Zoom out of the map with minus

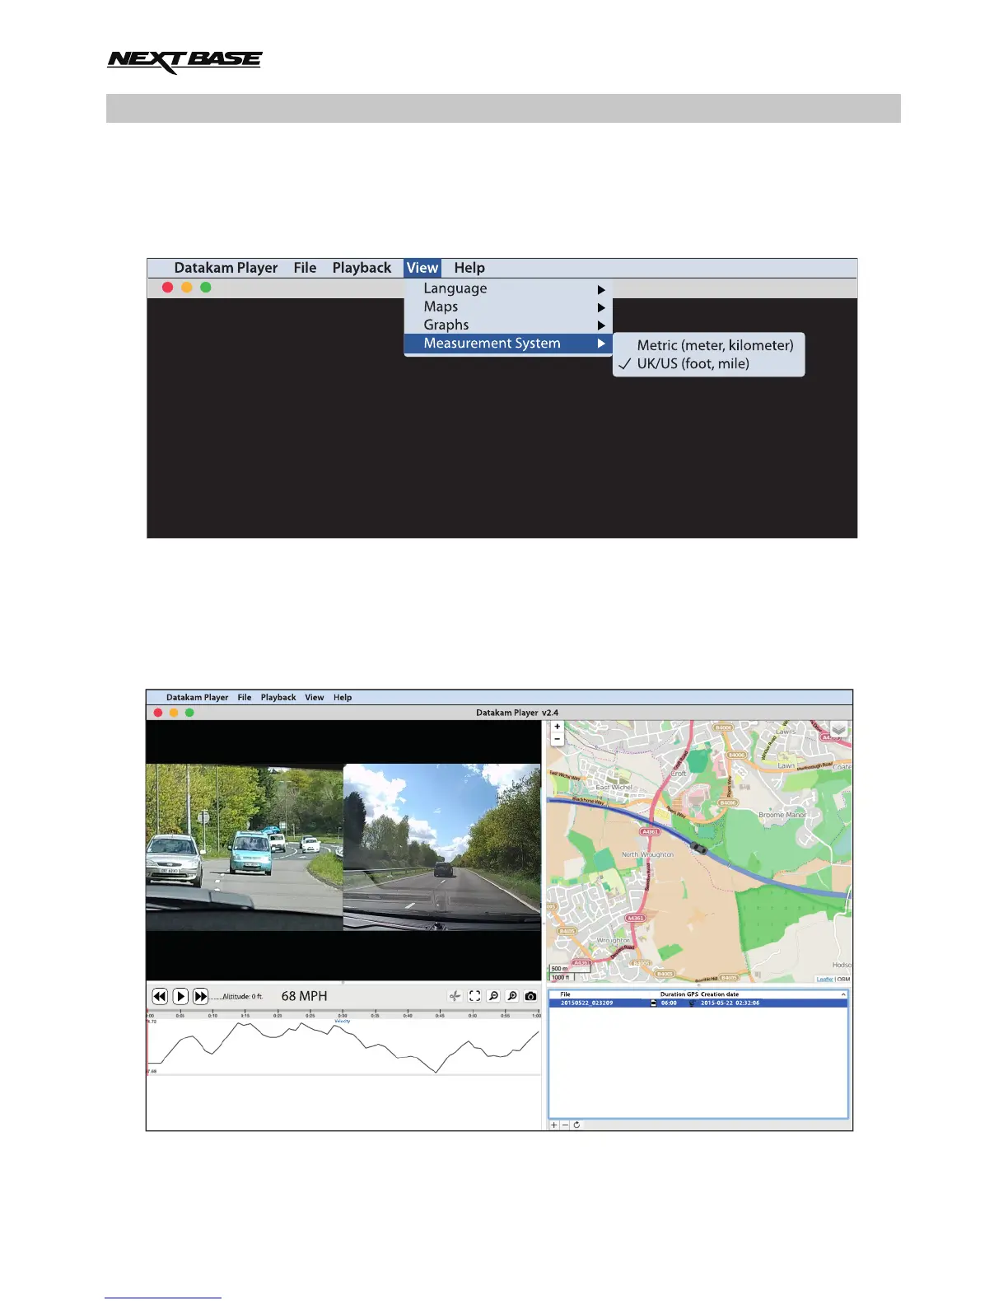pos(558,739)
